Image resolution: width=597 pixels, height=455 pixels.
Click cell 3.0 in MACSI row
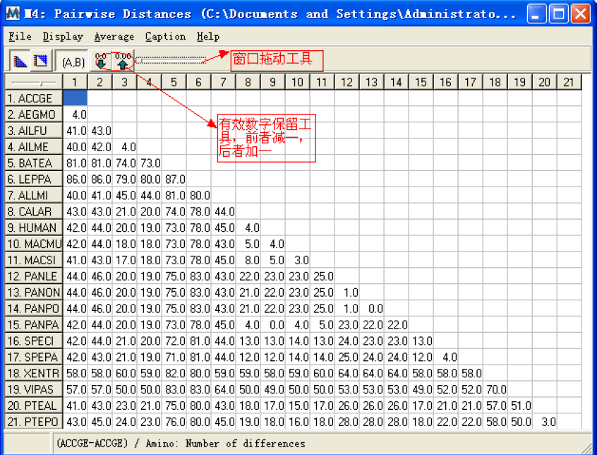coord(297,260)
